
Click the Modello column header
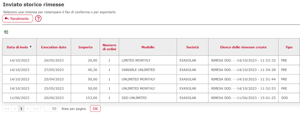coord(148,47)
